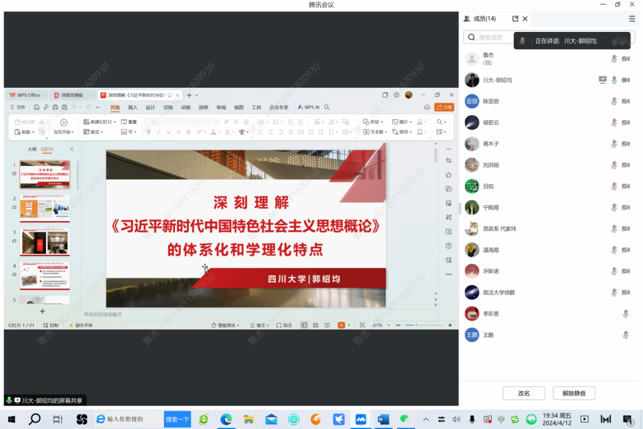The width and height of the screenshot is (643, 429).
Task: Click the orange slideshow play button
Action: (x=341, y=325)
